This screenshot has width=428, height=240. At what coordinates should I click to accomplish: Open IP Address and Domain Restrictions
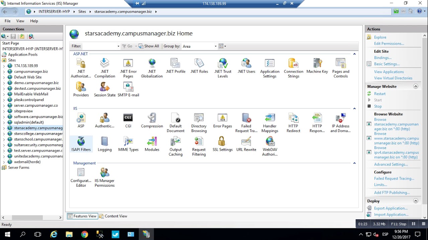pyautogui.click(x=340, y=123)
